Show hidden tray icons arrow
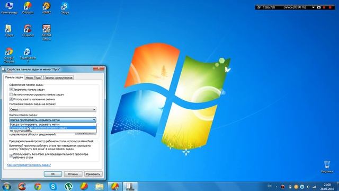 pyautogui.click(x=276, y=187)
